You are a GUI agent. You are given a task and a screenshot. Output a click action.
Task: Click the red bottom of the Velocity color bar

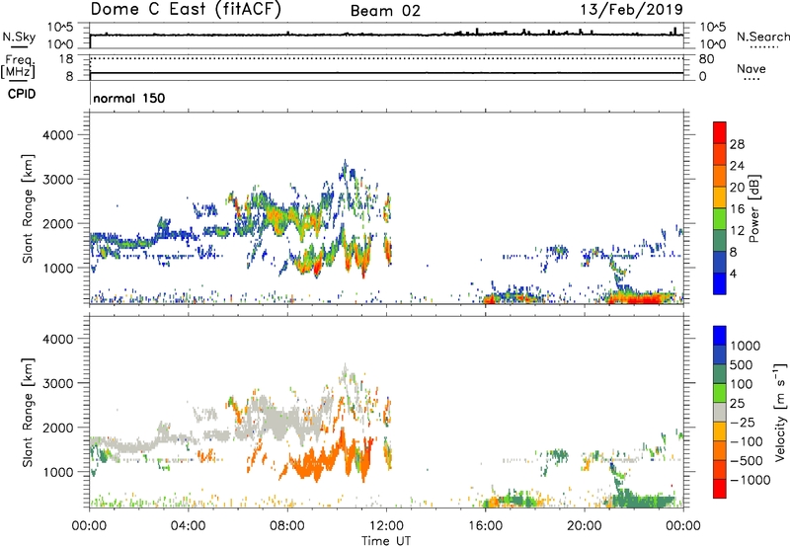(720, 489)
